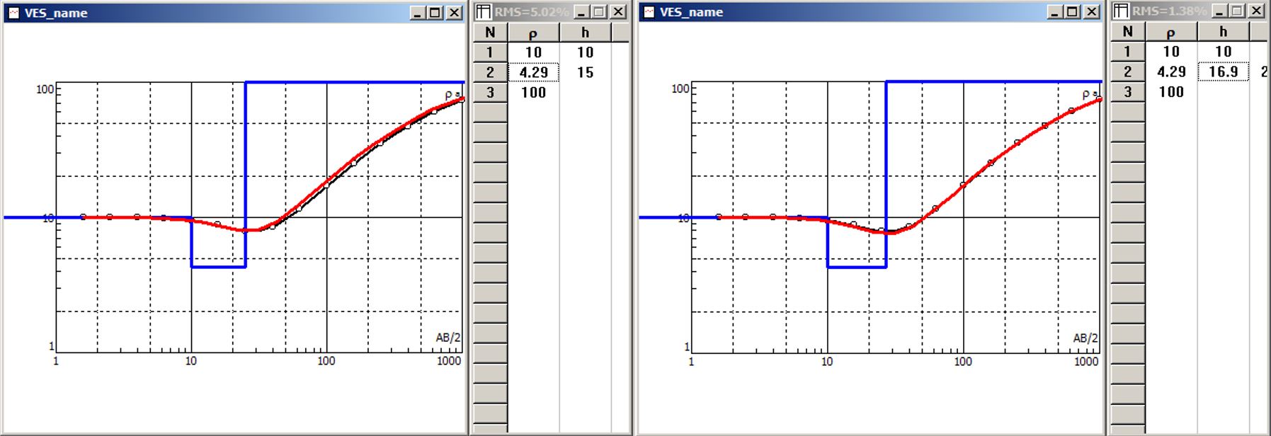Select row header 1 in the RMS=5.02% table
Viewport: 1271px width, 436px height.
coord(490,52)
